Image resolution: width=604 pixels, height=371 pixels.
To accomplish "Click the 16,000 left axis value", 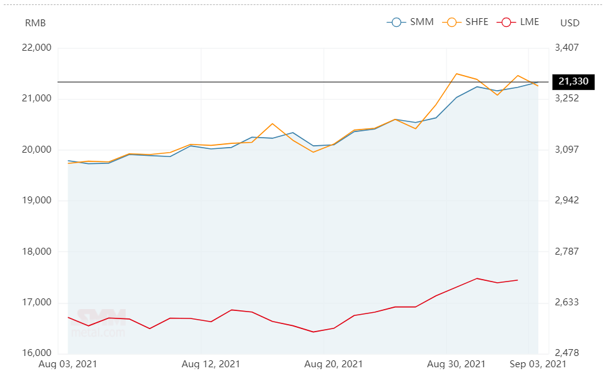I will point(37,353).
